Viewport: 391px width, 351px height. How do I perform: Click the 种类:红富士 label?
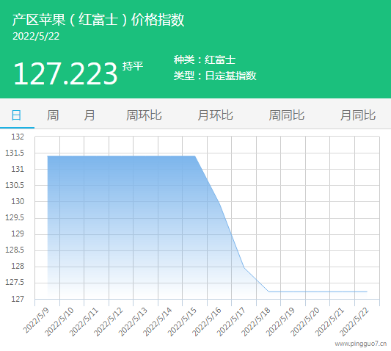pos(205,60)
